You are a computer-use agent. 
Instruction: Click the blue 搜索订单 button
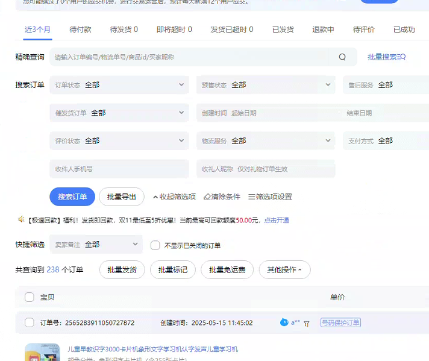coord(72,196)
